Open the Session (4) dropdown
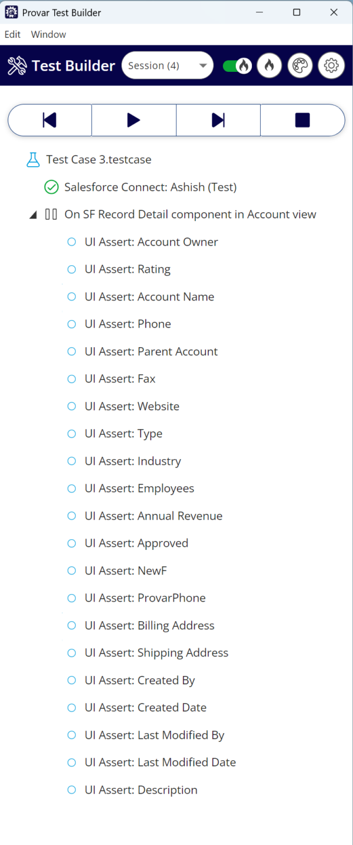This screenshot has height=845, width=353. click(167, 66)
